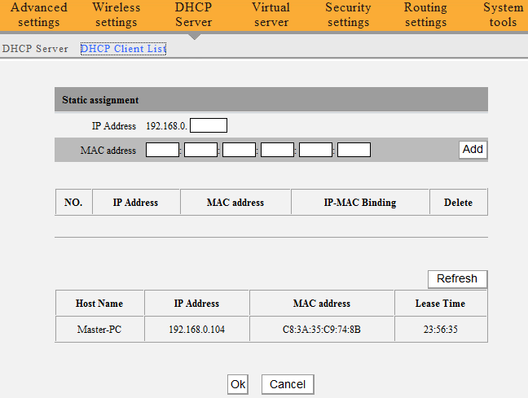Image resolution: width=528 pixels, height=398 pixels.
Task: Click the IP Address label beside 192.168.0.
Action: coord(114,126)
